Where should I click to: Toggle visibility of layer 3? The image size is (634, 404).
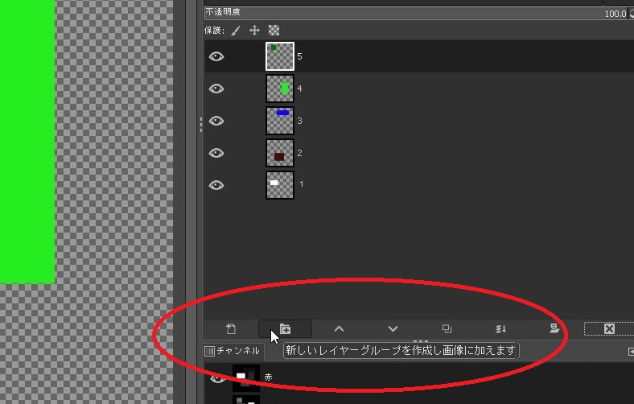click(x=216, y=121)
